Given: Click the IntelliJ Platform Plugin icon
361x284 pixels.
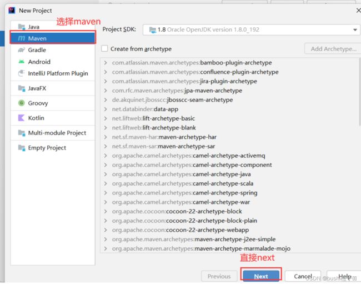Looking at the screenshot, I should (22, 73).
